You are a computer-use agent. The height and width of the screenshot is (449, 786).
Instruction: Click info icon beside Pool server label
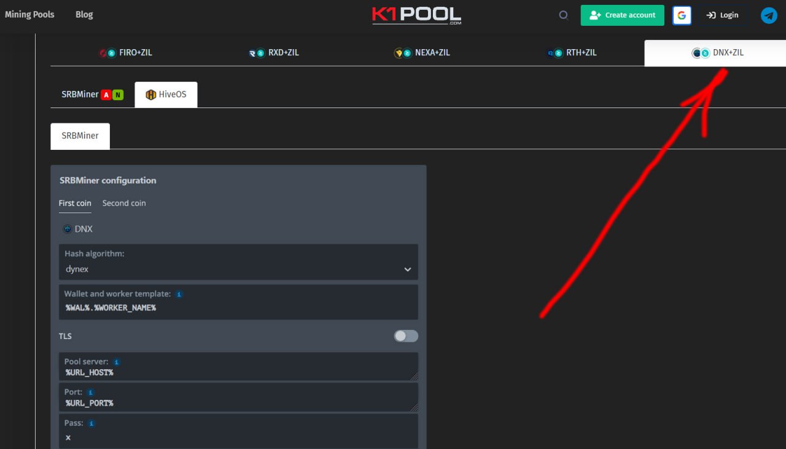pos(117,362)
